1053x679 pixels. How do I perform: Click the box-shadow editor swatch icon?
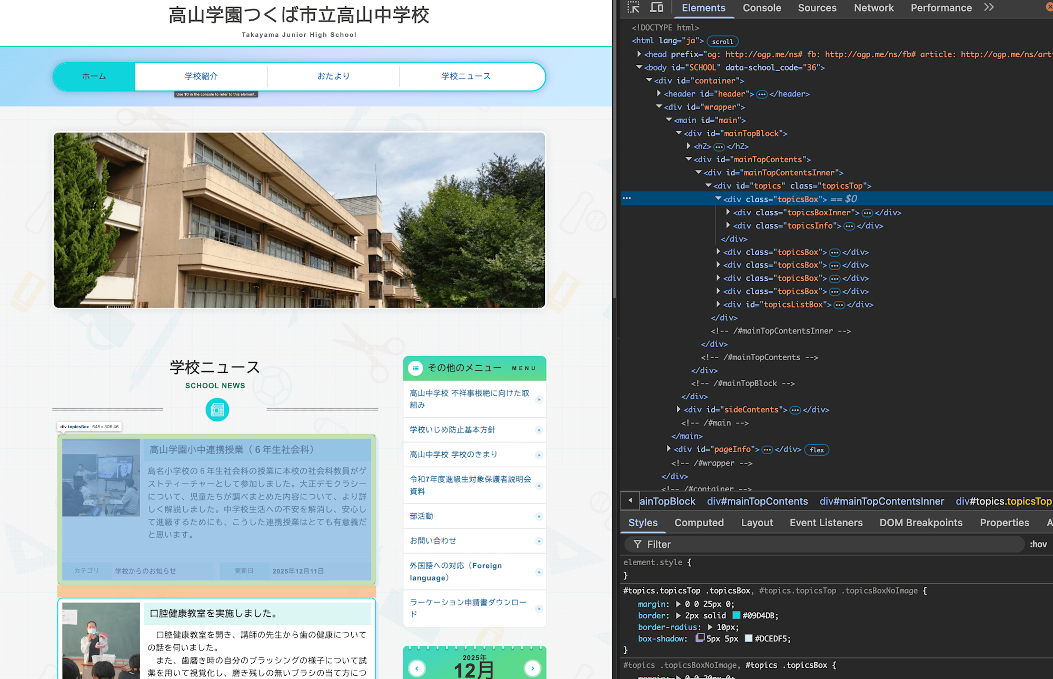point(700,638)
